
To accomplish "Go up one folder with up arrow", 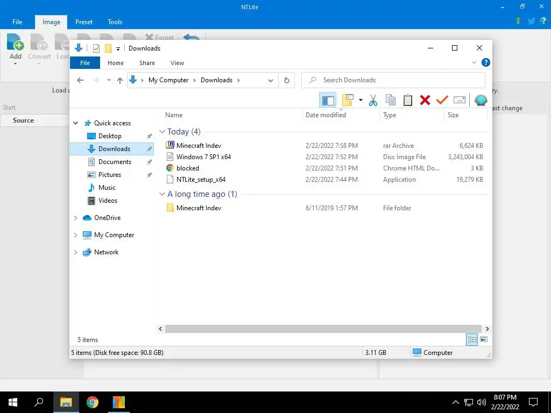I will pos(120,81).
